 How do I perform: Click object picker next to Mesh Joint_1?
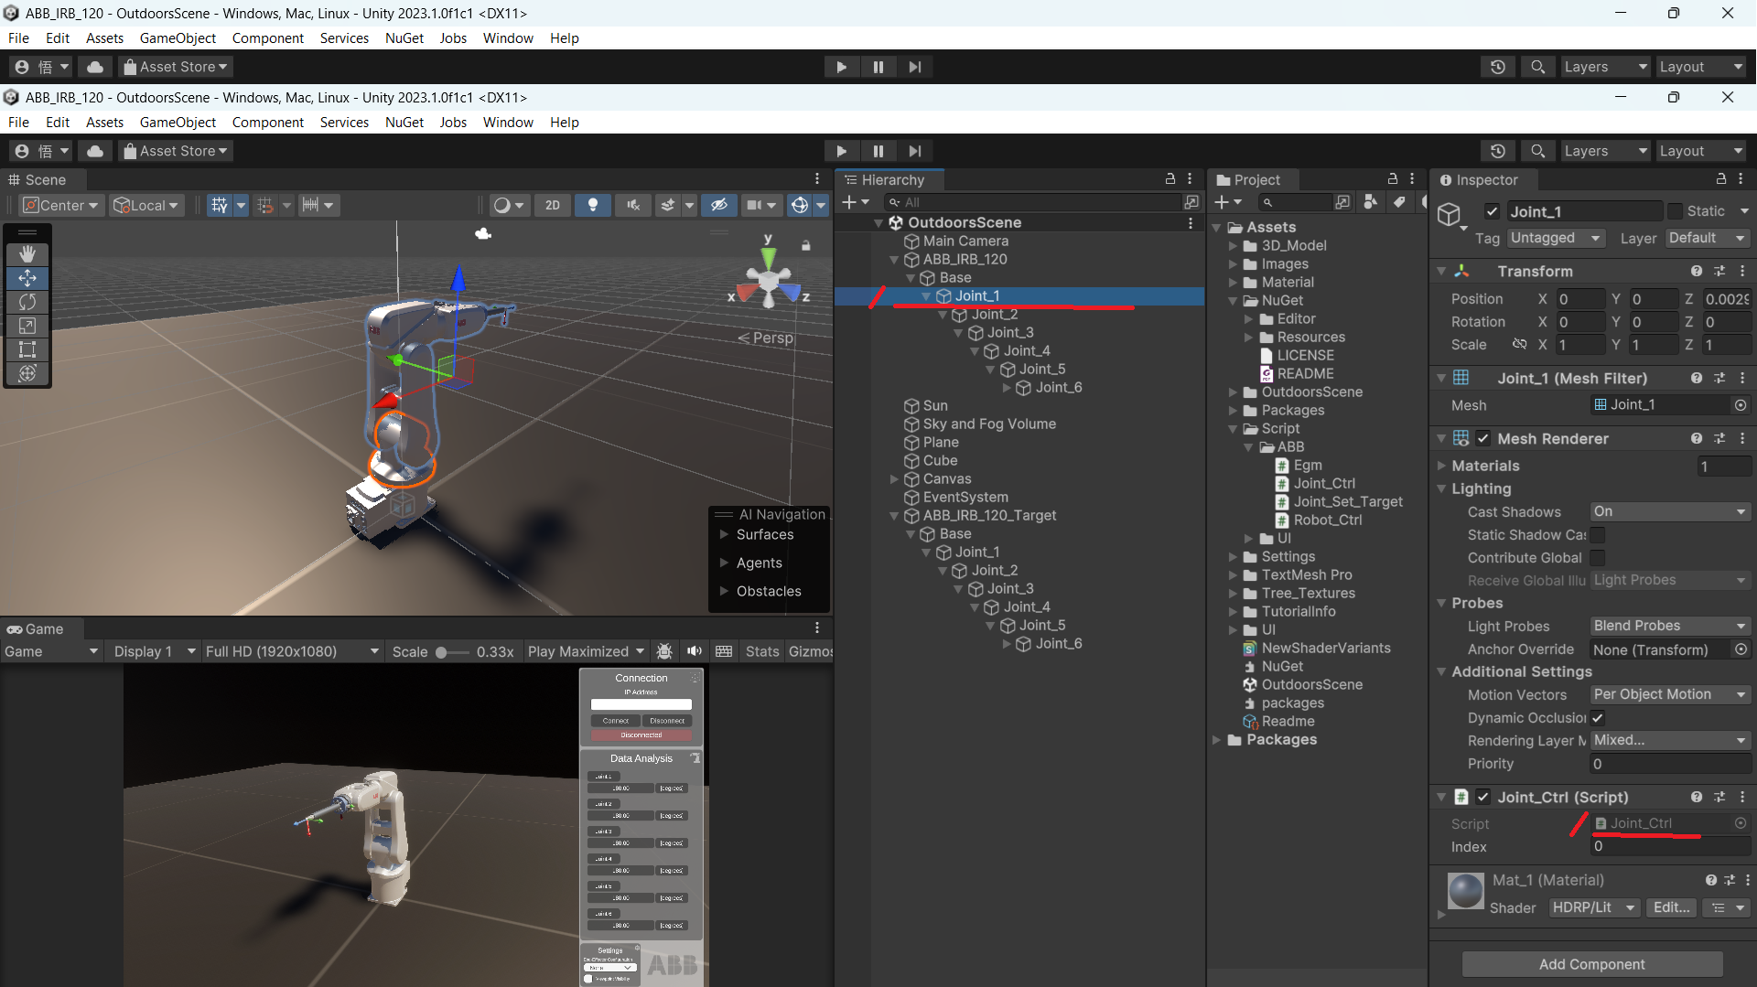1741,404
